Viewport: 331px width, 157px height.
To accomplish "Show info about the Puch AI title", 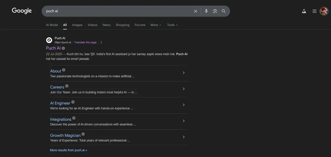I will coord(63,48).
